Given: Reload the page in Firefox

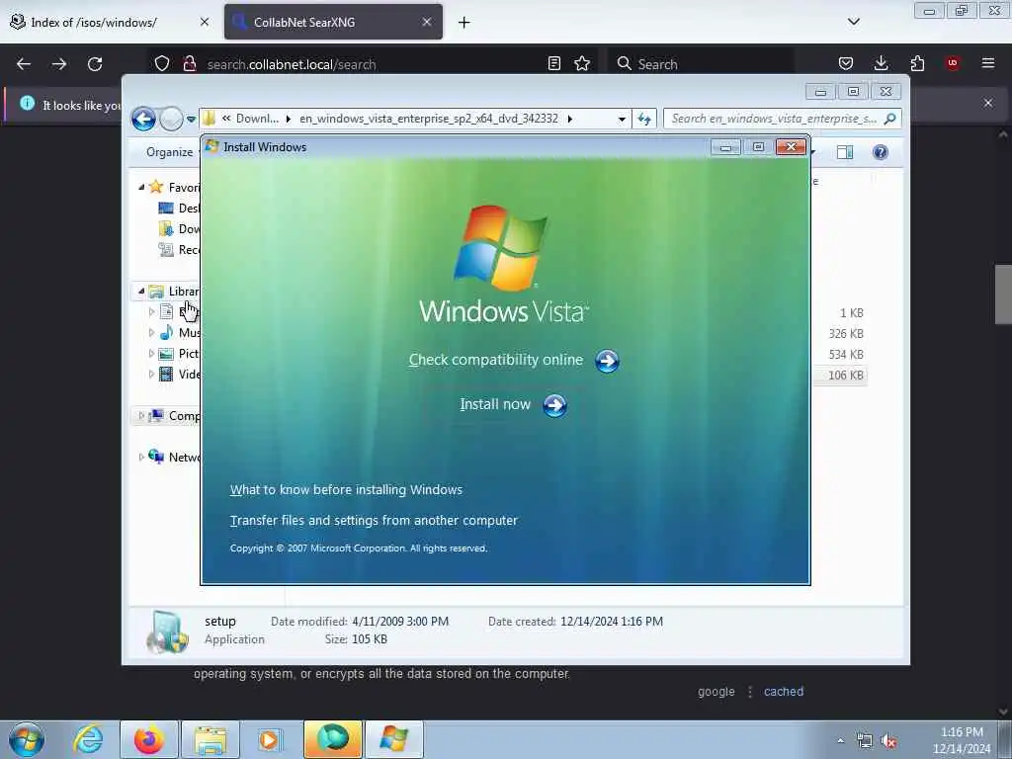Looking at the screenshot, I should pos(95,64).
